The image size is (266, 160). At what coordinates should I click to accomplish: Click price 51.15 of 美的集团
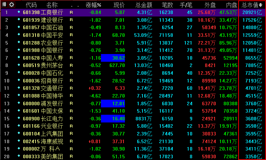coord(119,156)
